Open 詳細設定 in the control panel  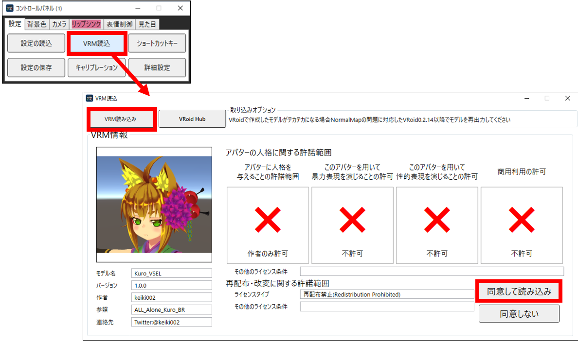tap(157, 68)
